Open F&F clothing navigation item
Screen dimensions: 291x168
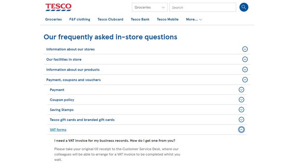tap(80, 19)
